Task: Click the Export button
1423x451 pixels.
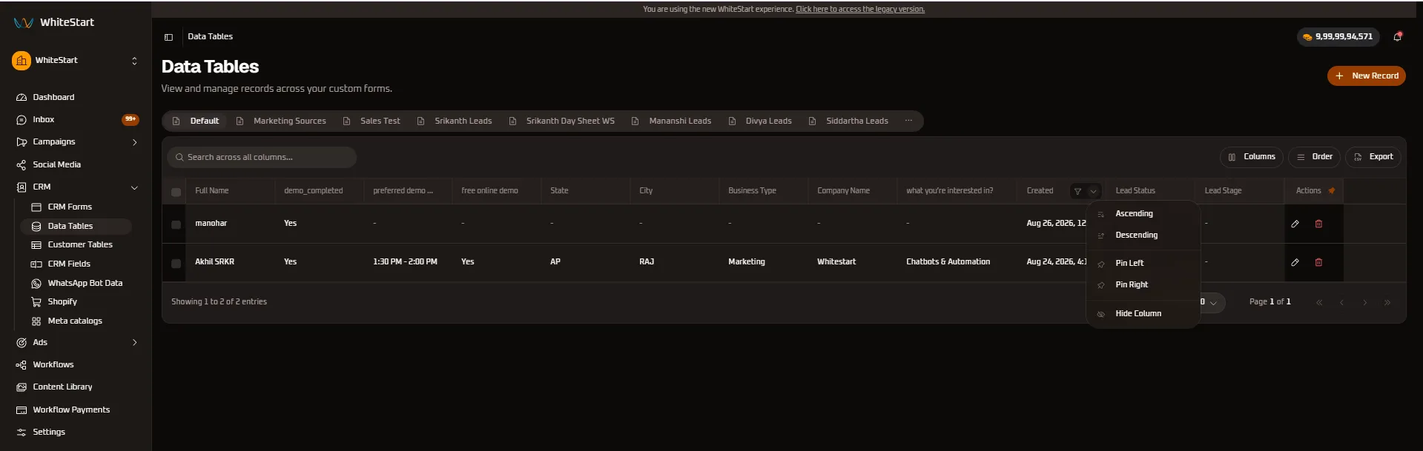Action: click(1373, 157)
